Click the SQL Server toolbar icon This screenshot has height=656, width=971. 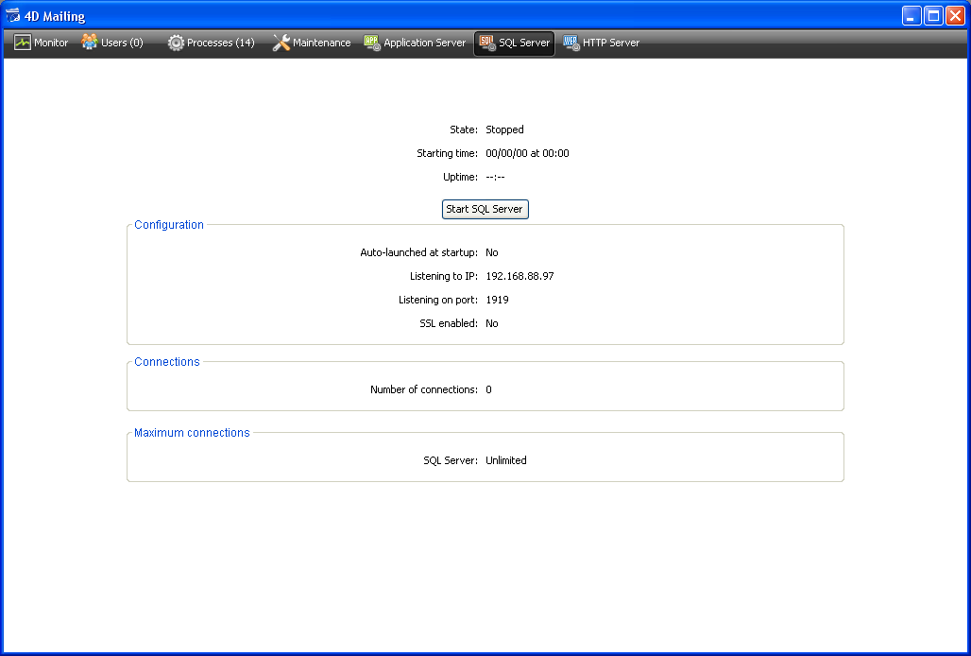488,43
